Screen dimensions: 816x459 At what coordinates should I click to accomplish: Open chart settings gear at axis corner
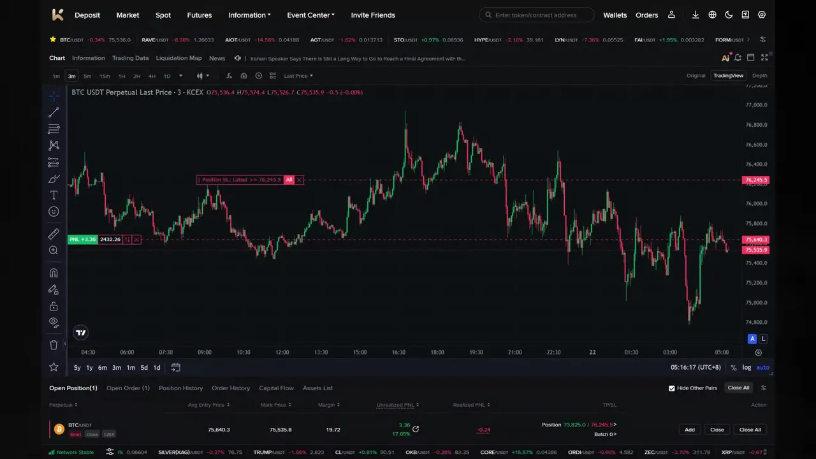(758, 353)
